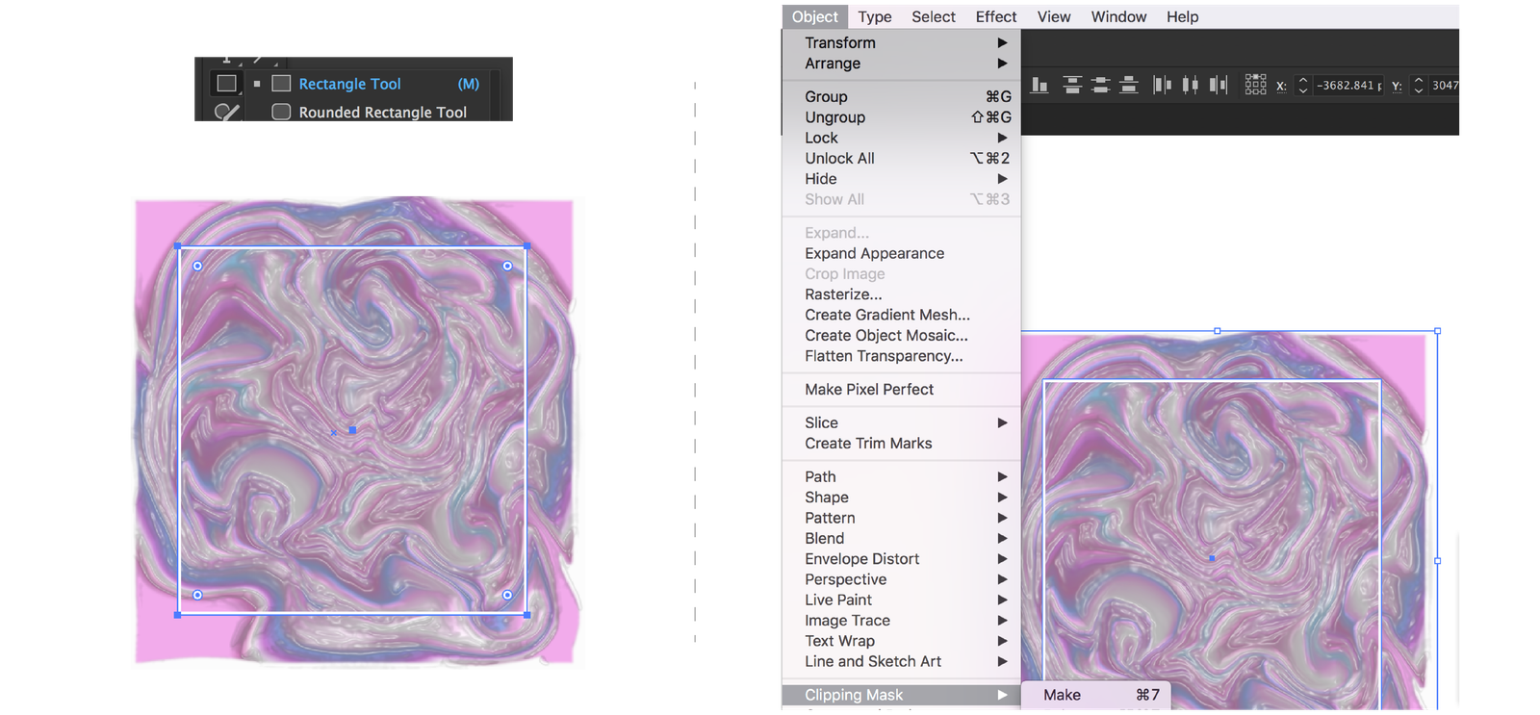The image size is (1540, 715).
Task: Click the horizontal distribute center icon
Action: 1191,85
